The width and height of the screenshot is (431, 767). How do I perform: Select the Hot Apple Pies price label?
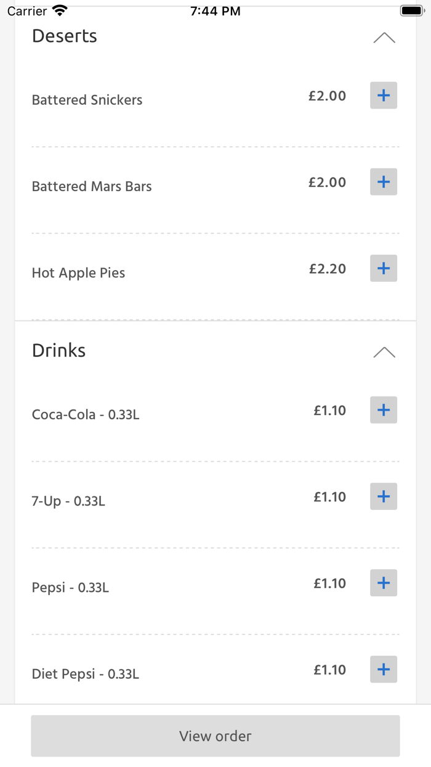coord(327,268)
